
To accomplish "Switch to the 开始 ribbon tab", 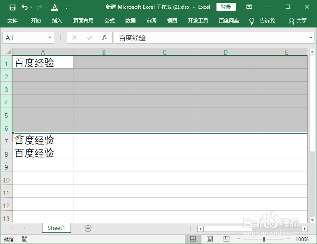I will click(x=35, y=20).
